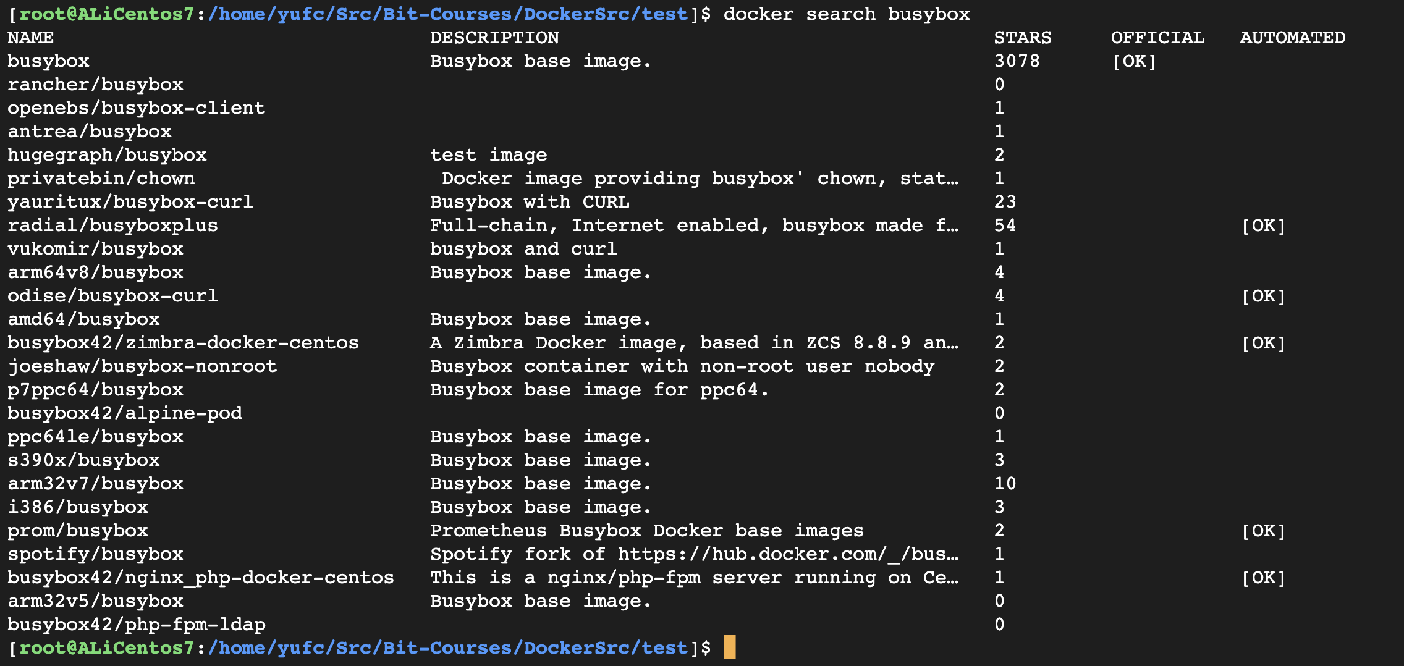1404x666 pixels.
Task: Click the rancher/busybox image name
Action: pos(95,85)
